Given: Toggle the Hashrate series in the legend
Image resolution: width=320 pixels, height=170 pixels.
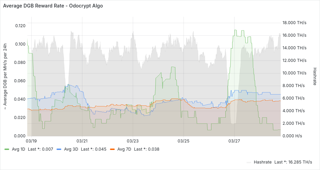Looking at the screenshot, I should coord(262,162).
